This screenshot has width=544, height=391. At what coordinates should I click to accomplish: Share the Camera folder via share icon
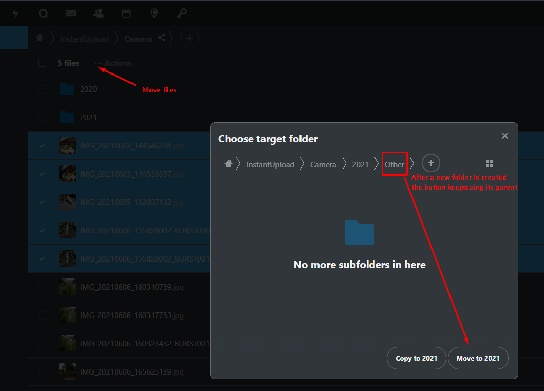[161, 38]
